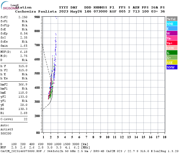Click the h`Es N/A value
The width and height of the screenshot is (179, 153).
[x=25, y=78]
